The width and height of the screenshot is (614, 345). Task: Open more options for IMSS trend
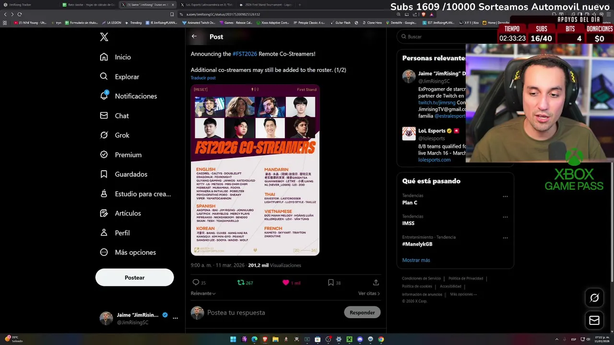pyautogui.click(x=505, y=217)
